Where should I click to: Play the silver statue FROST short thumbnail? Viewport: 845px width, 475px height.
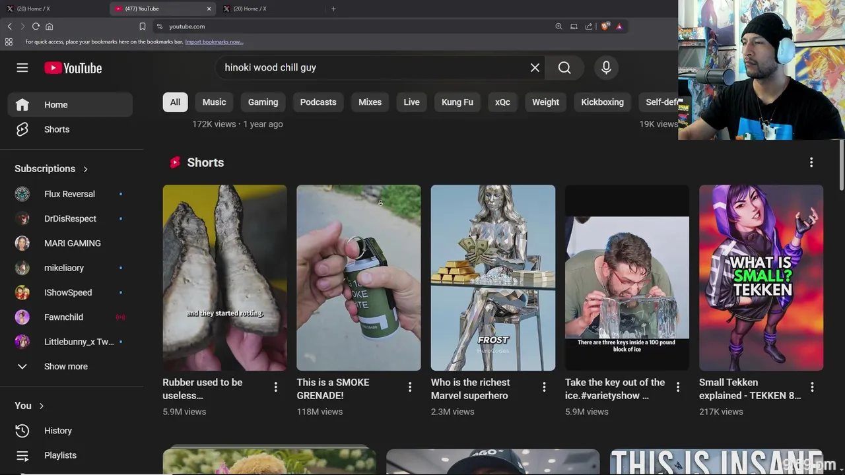tap(493, 278)
